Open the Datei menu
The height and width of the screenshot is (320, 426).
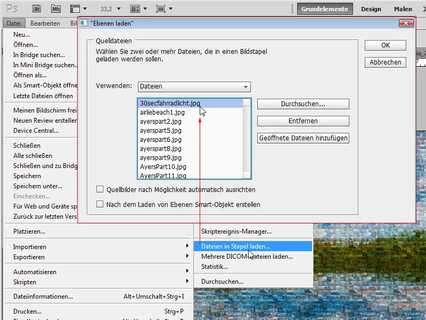14,23
